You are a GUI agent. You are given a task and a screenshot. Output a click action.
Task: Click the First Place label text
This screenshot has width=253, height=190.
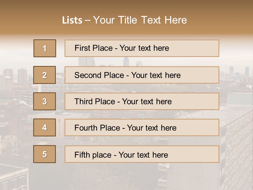(x=94, y=48)
